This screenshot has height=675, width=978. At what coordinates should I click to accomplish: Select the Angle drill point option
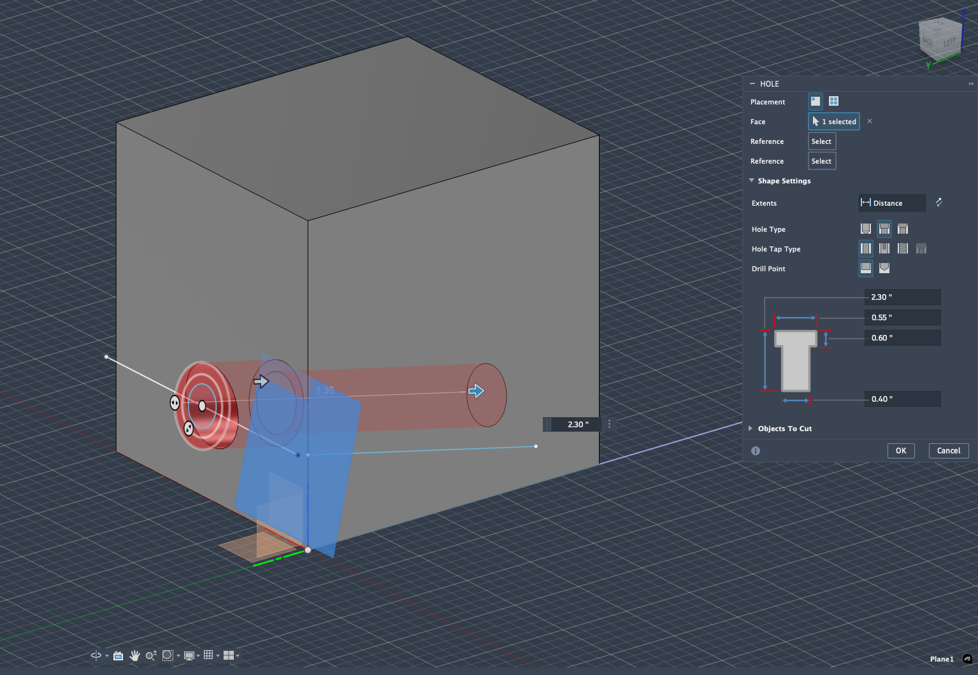(884, 268)
